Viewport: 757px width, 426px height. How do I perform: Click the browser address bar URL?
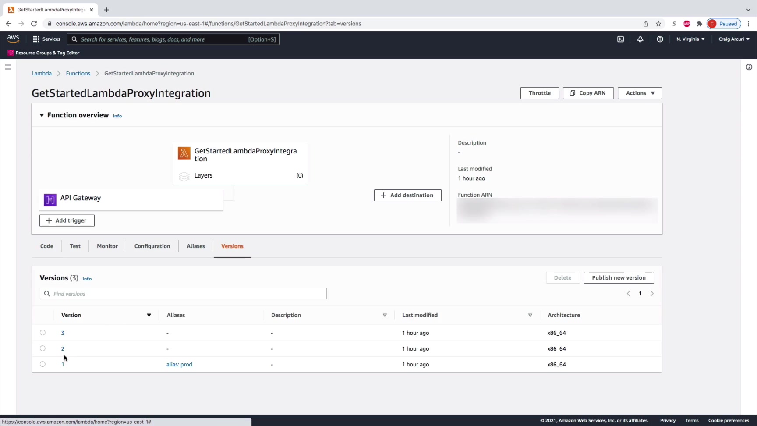point(209,24)
